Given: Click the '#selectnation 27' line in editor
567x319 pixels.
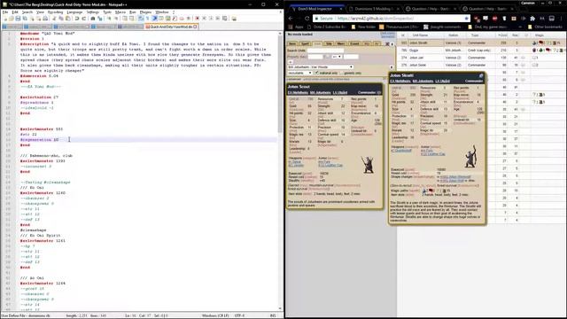Looking at the screenshot, I should click(39, 97).
